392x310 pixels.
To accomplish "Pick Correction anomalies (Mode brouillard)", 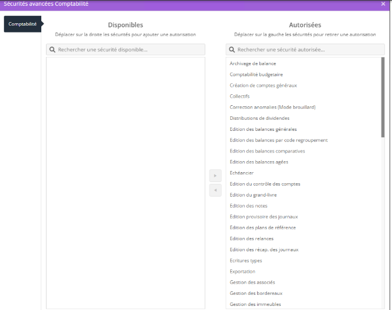I will point(272,107).
